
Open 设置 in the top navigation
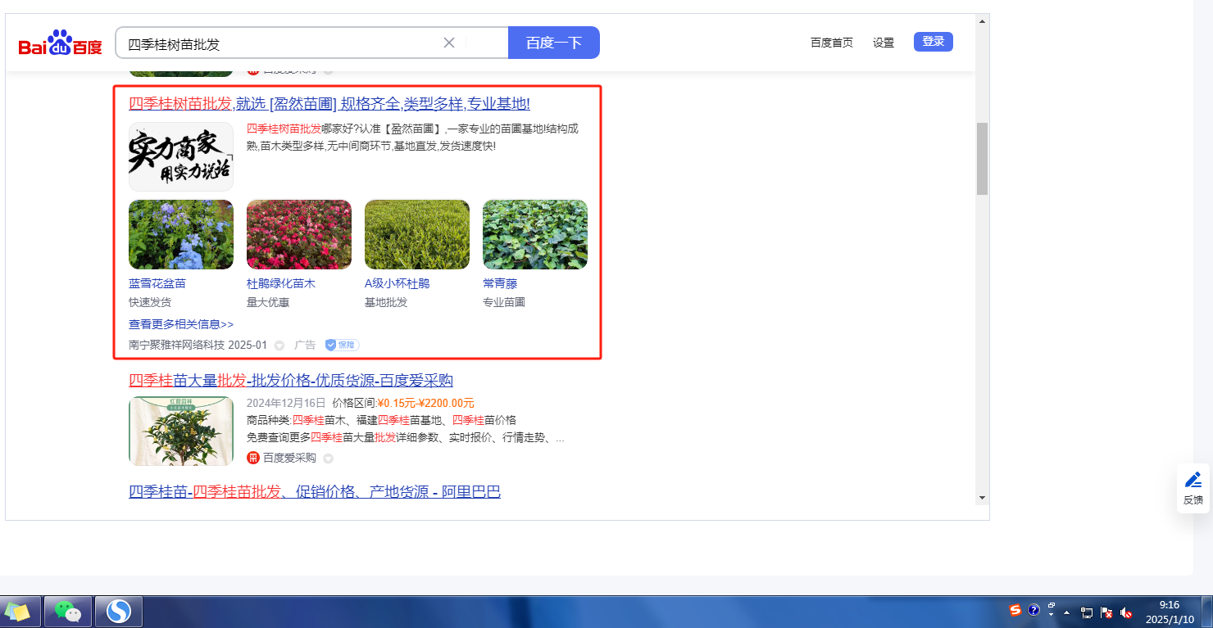884,43
